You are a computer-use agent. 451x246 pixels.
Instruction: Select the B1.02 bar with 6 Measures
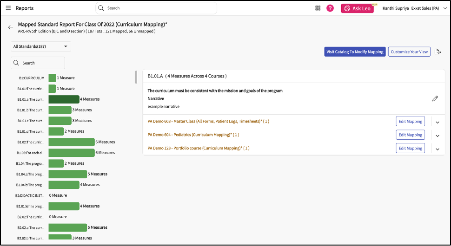click(x=71, y=142)
